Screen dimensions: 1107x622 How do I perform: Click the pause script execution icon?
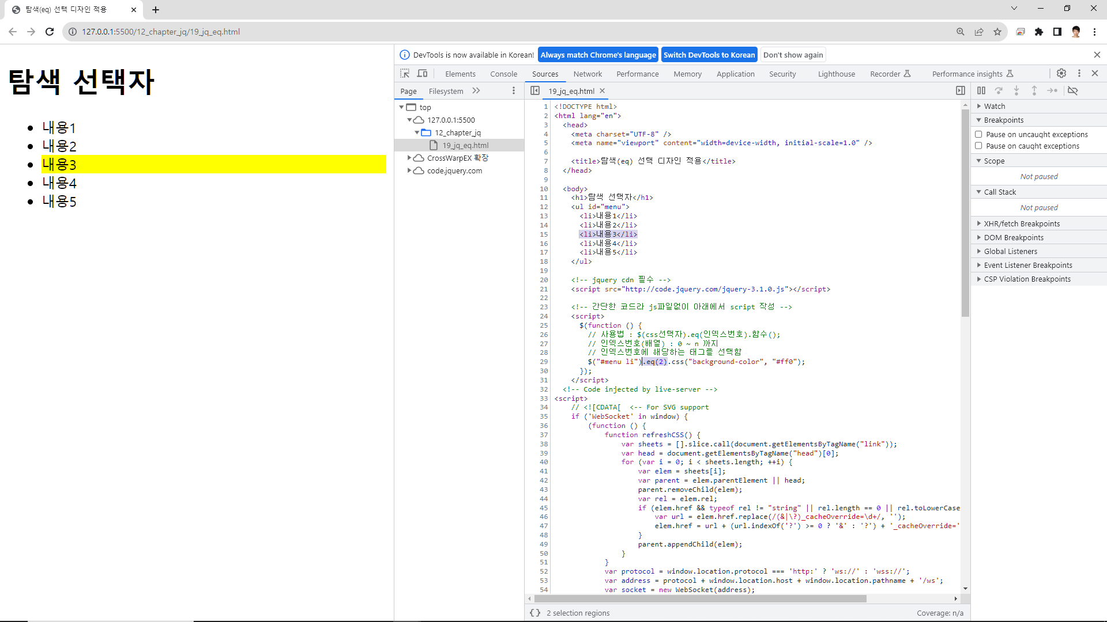(x=981, y=90)
